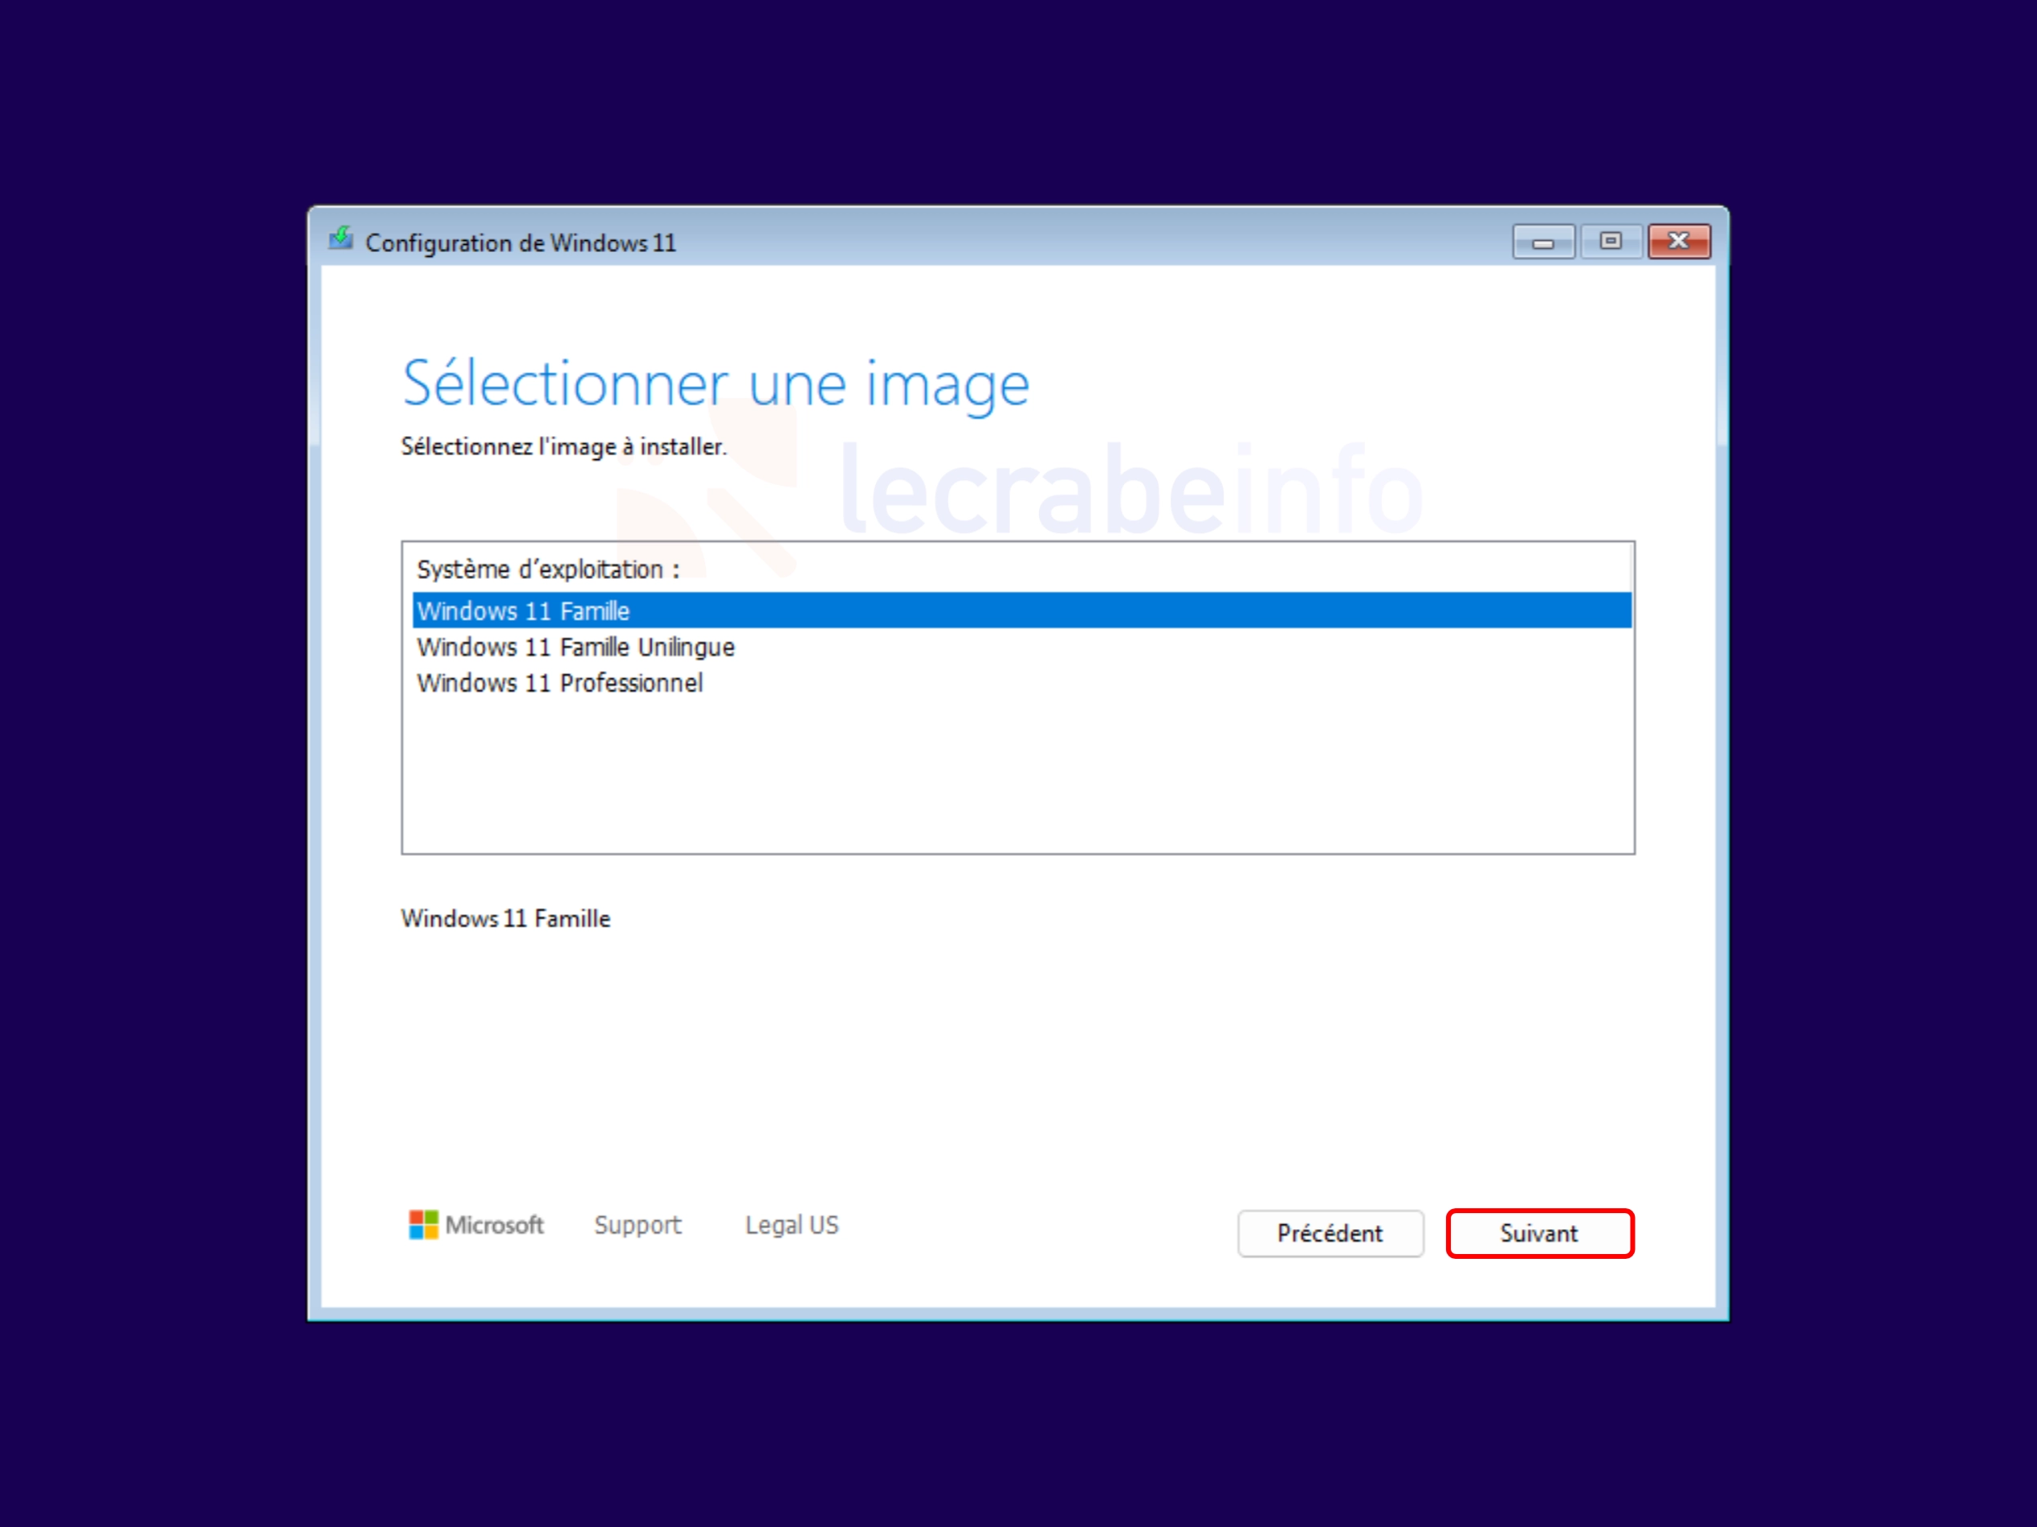The height and width of the screenshot is (1527, 2037).
Task: Click the Sélectionner une image heading
Action: point(715,384)
